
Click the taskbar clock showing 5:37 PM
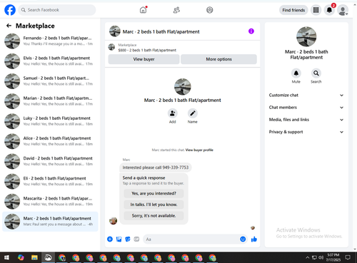point(333,257)
